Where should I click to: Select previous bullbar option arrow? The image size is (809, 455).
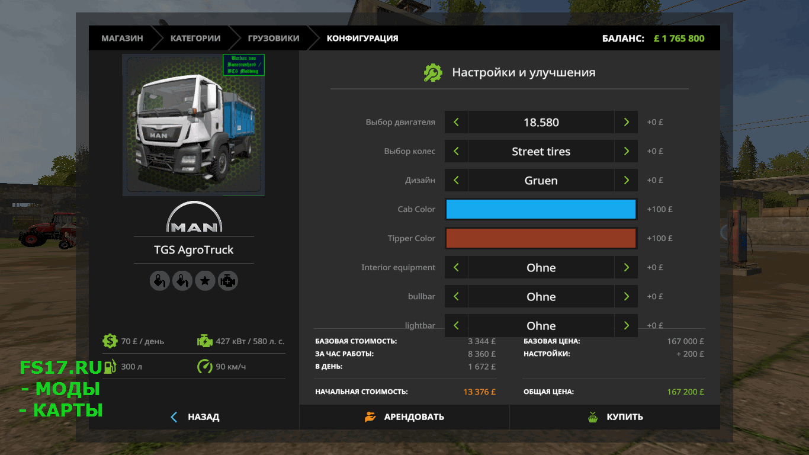tap(456, 296)
